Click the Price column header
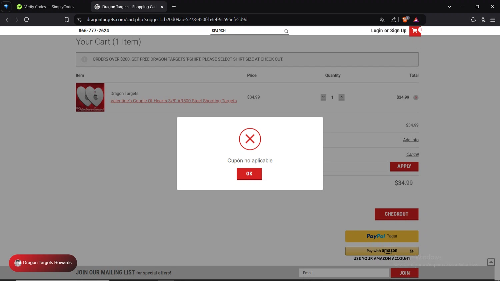This screenshot has height=281, width=500. pyautogui.click(x=252, y=76)
